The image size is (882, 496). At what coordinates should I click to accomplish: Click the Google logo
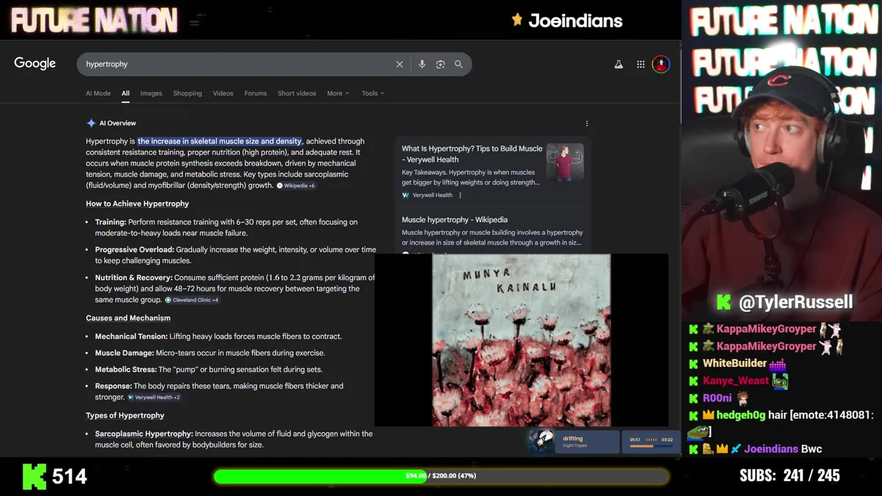(x=35, y=63)
